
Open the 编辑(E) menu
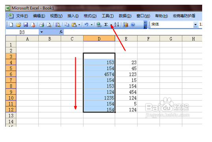pyautogui.click(x=39, y=16)
